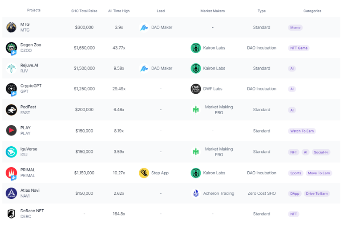
Task: Select the NFT Game category tag
Action: pos(299,48)
